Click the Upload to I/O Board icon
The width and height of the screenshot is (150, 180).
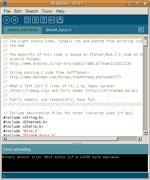pyautogui.click(x=52, y=20)
